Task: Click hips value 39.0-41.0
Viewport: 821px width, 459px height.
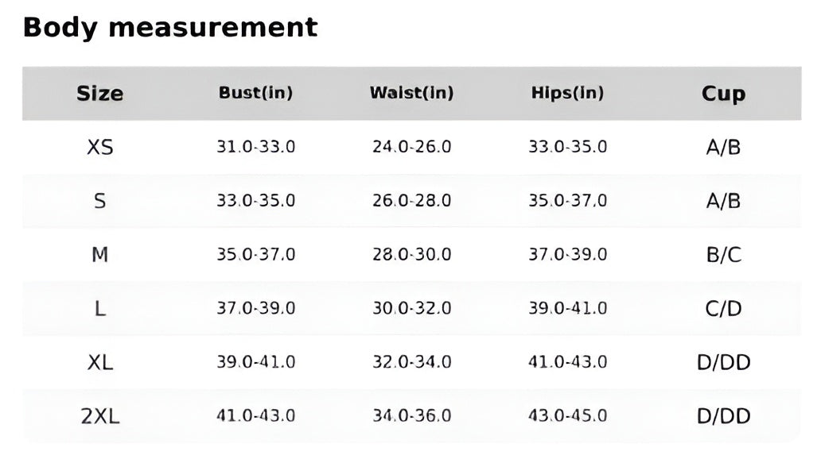Action: [567, 309]
